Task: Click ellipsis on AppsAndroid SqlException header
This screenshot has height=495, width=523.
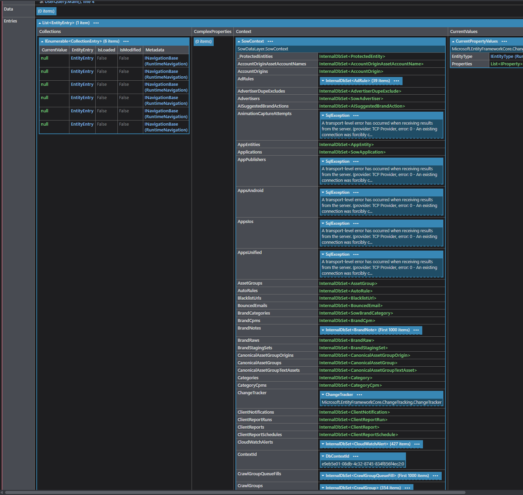Action: click(x=356, y=193)
